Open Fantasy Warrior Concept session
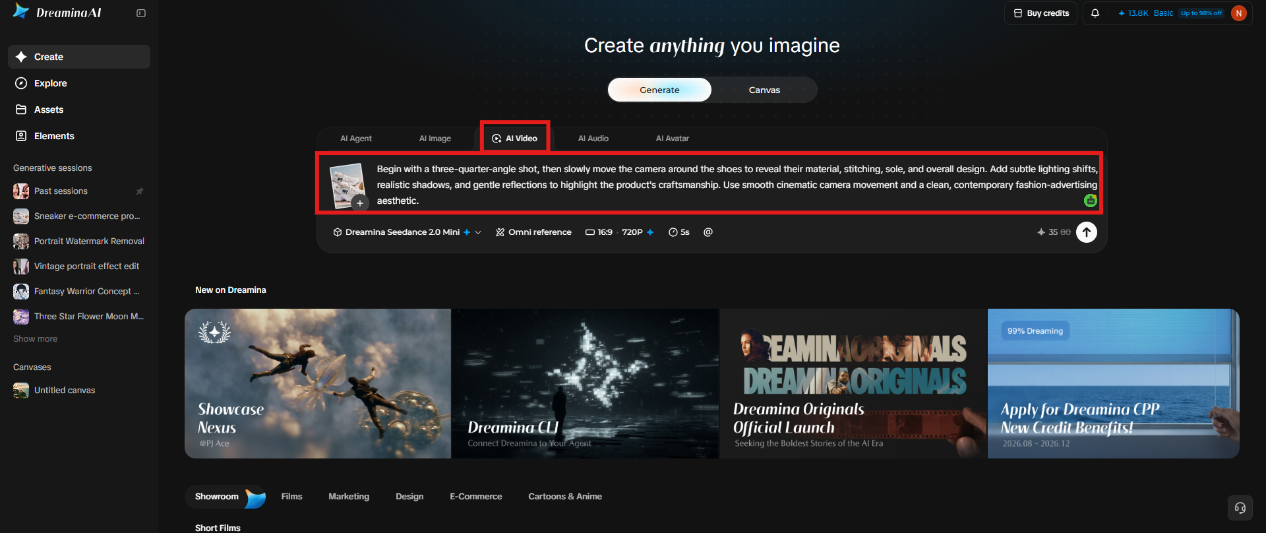 (79, 292)
